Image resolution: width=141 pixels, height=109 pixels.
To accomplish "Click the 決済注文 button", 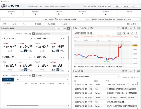I will pyautogui.click(x=8, y=79).
